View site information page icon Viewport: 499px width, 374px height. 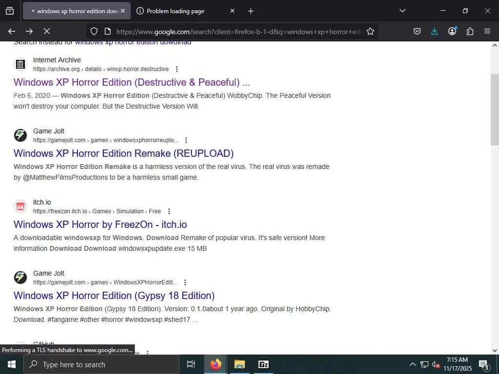108,31
